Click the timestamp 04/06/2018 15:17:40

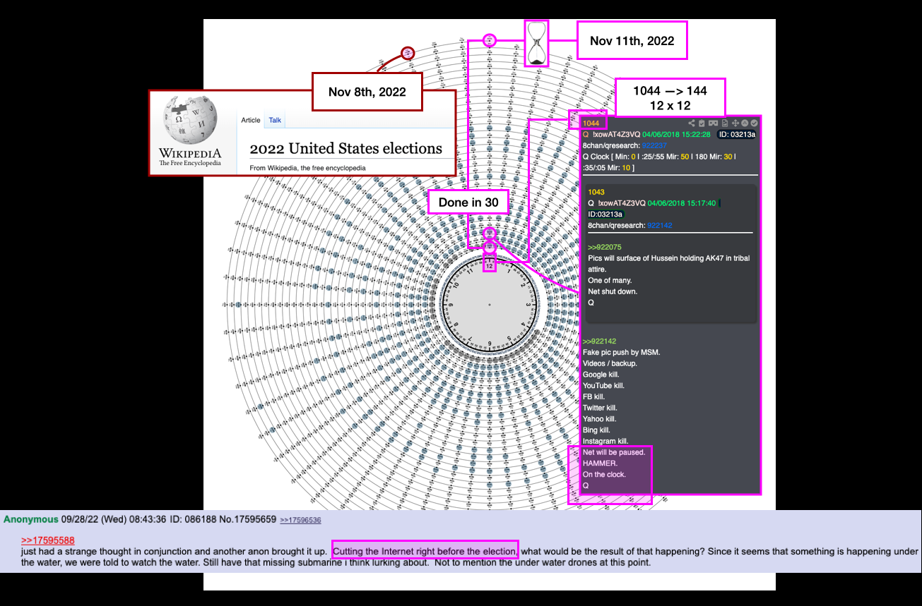pyautogui.click(x=682, y=203)
